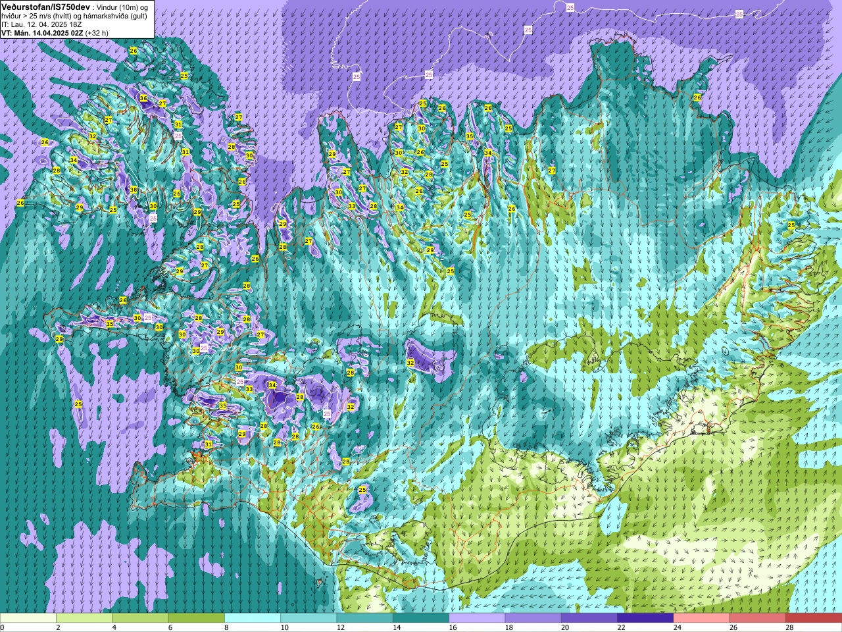Select the 6–8 m/s olive green legend swatch
Screen dimensions: 842x632
tap(197, 618)
